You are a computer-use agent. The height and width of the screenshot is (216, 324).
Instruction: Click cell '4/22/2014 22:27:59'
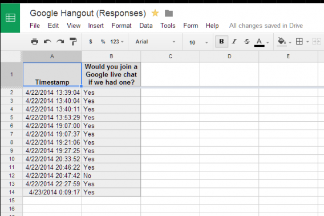point(52,184)
